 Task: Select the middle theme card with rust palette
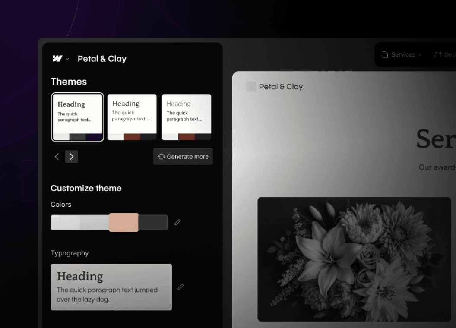coord(132,117)
